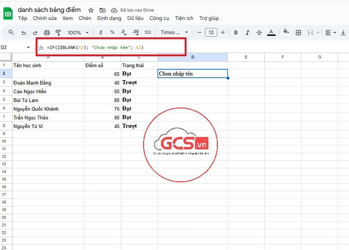Click the decrease font size minus button
The width and height of the screenshot is (349, 250).
point(199,32)
